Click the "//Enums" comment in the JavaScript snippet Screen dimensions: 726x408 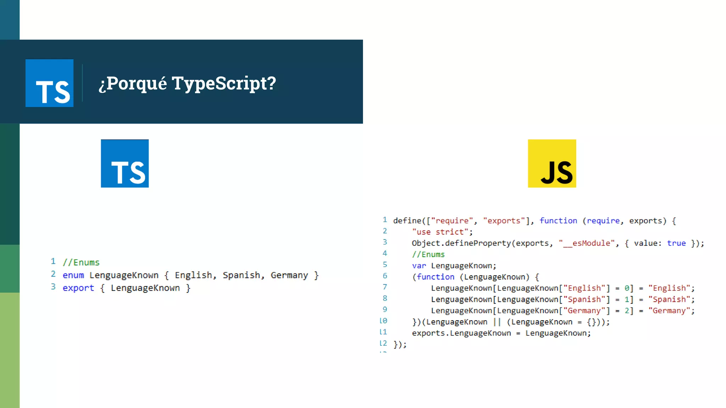pyautogui.click(x=428, y=254)
